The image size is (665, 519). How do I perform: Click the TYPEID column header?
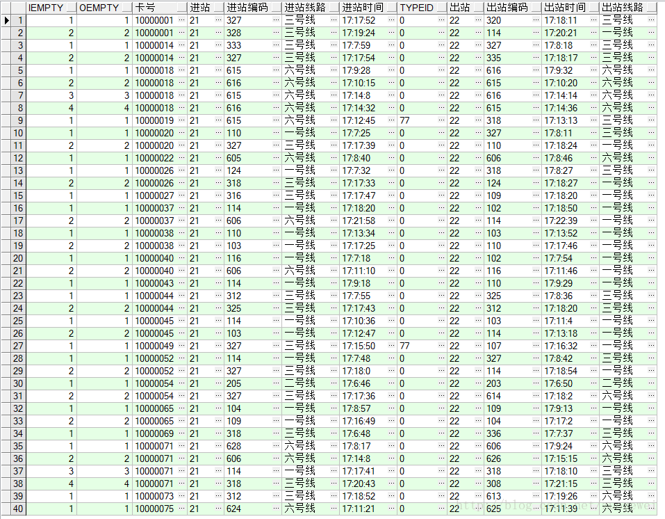coord(422,8)
